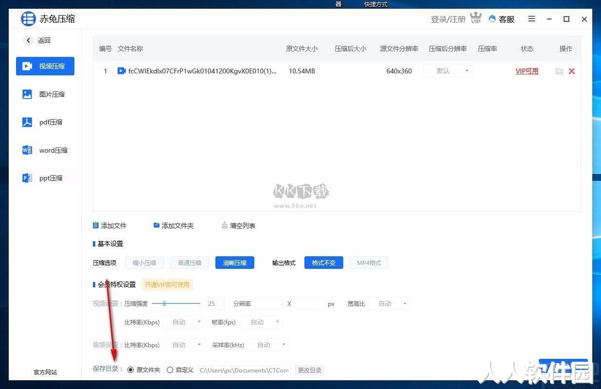Click the resolution height input field
This screenshot has width=601, height=389.
click(310, 303)
